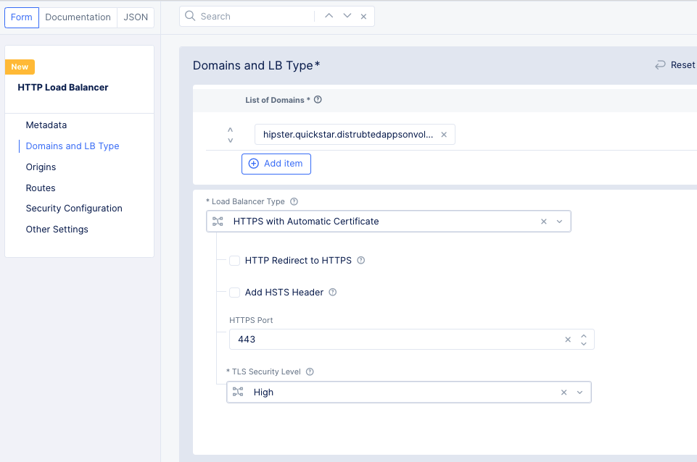Screen dimensions: 697x462
Task: Reset the Domains and LB Type section
Action: pos(673,64)
